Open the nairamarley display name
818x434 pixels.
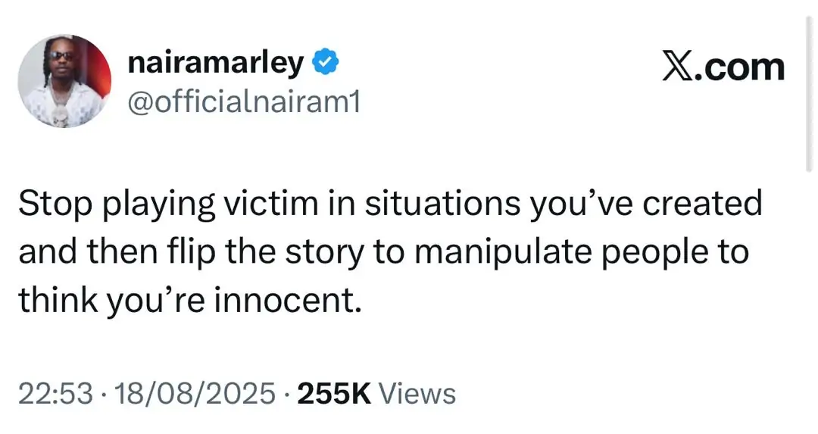pyautogui.click(x=215, y=64)
